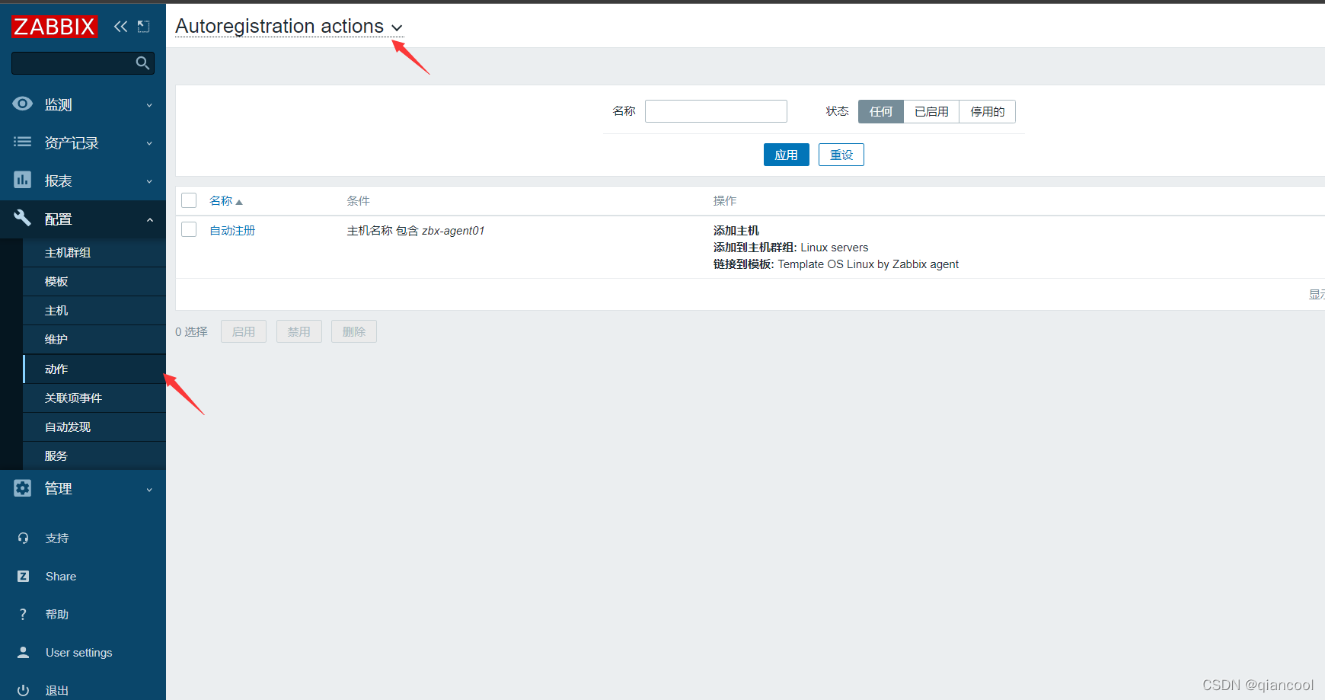Expand the 报表 menu chevron

(x=149, y=181)
